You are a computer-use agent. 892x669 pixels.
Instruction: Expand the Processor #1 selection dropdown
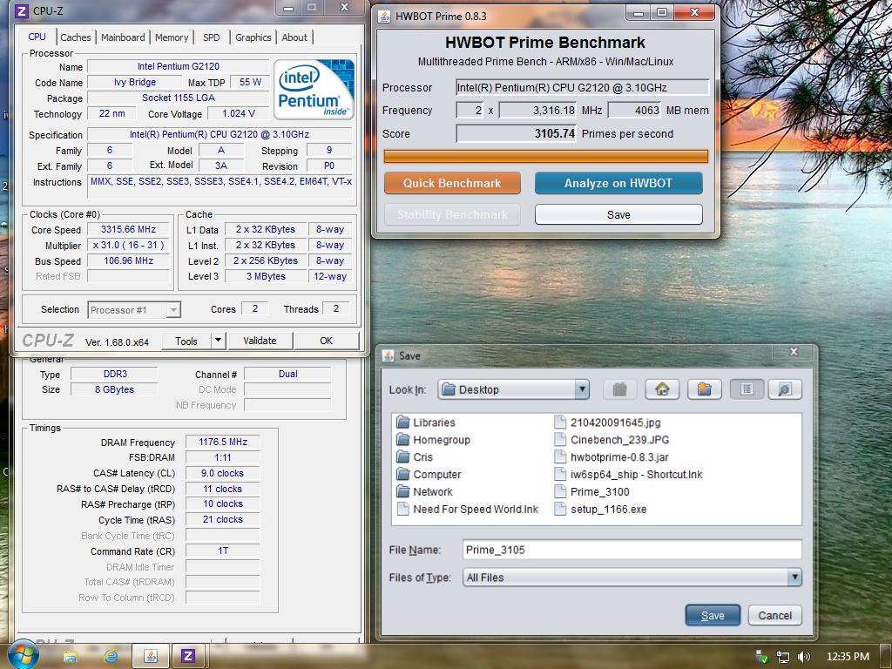click(x=173, y=310)
